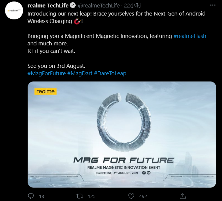
Task: Click the Facebook icon in the event banner
Action: click(x=144, y=173)
